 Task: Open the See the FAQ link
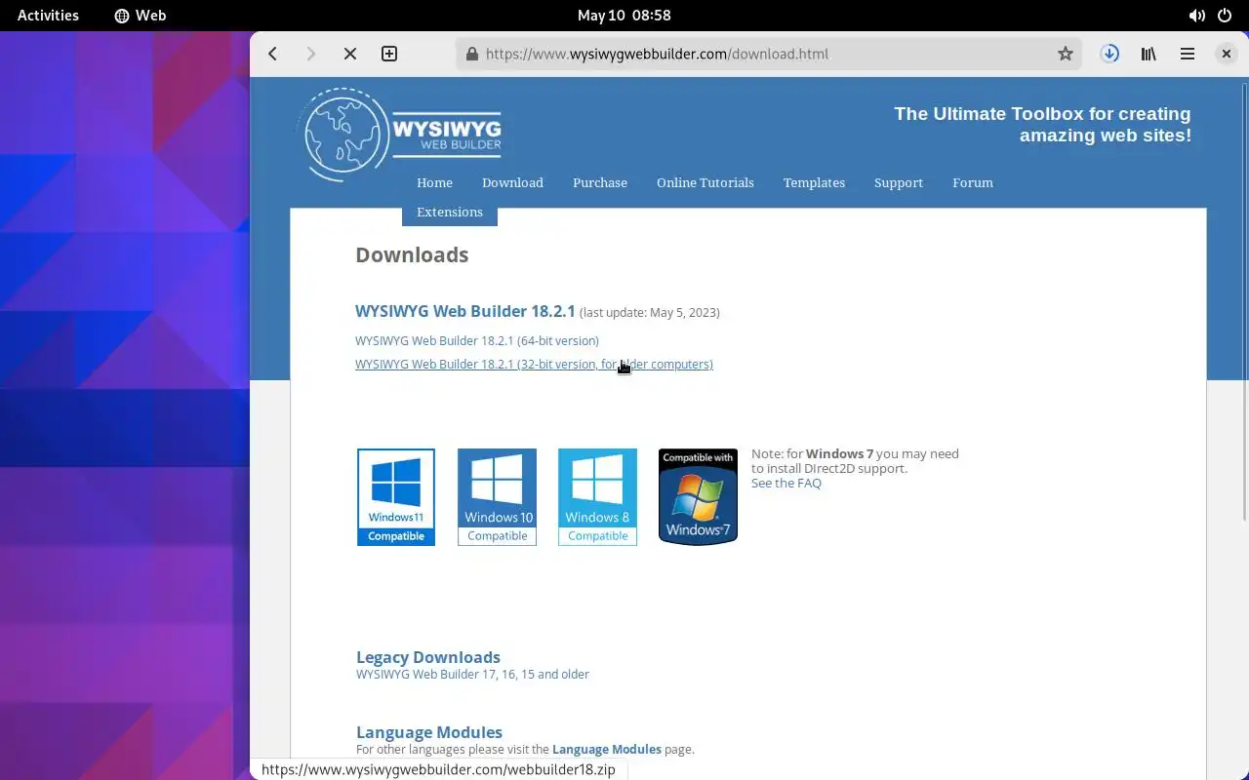point(786,483)
